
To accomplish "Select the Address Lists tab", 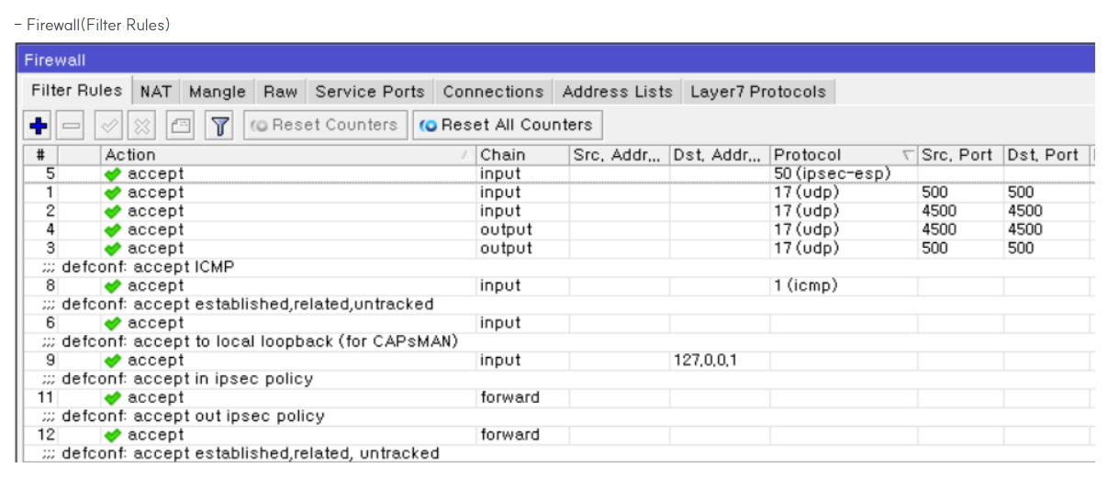I will (618, 92).
